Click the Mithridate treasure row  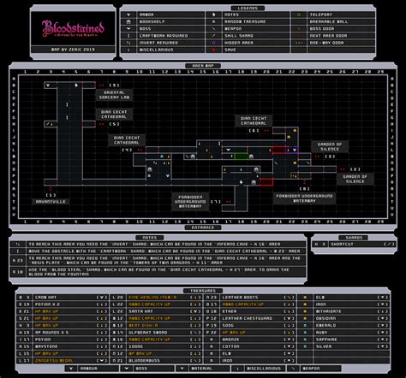(343, 311)
